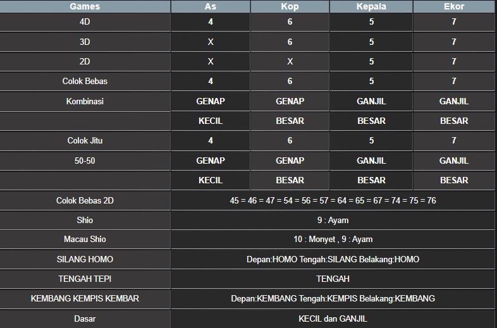
Task: Click the Ekor value "7" in the 3D row
Action: pyautogui.click(x=454, y=42)
